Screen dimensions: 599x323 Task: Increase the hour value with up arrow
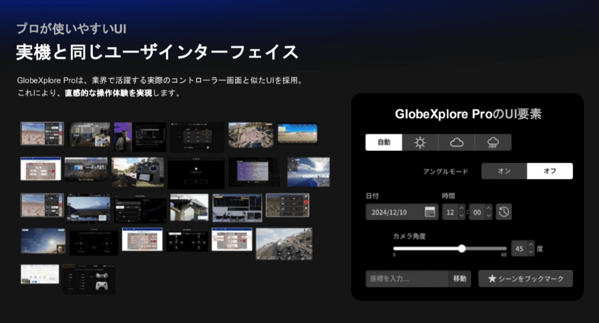461,208
